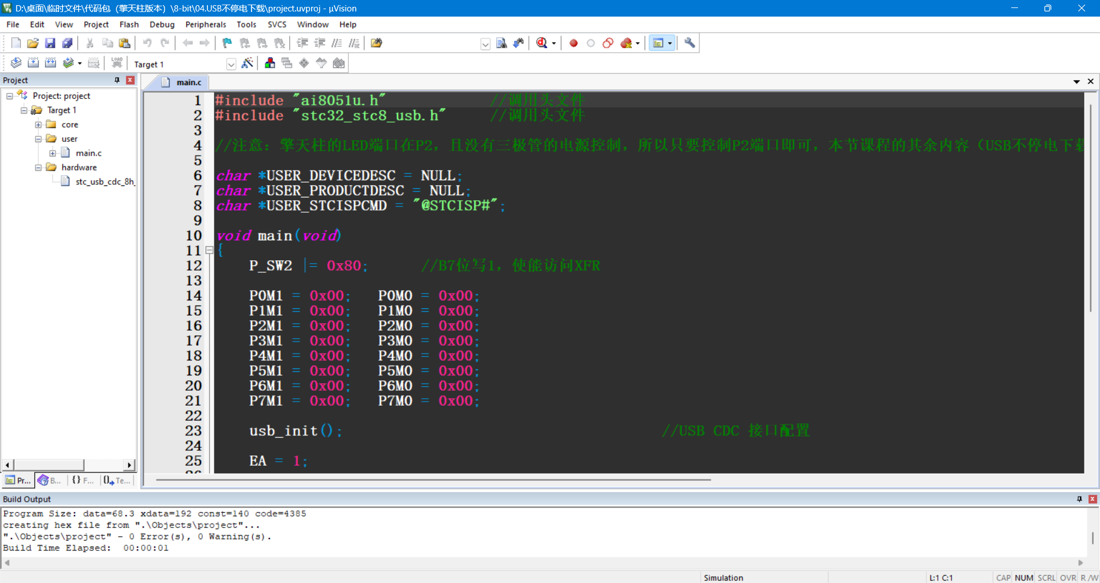Click the Paste clipboard icon
The image size is (1100, 583).
(x=124, y=43)
